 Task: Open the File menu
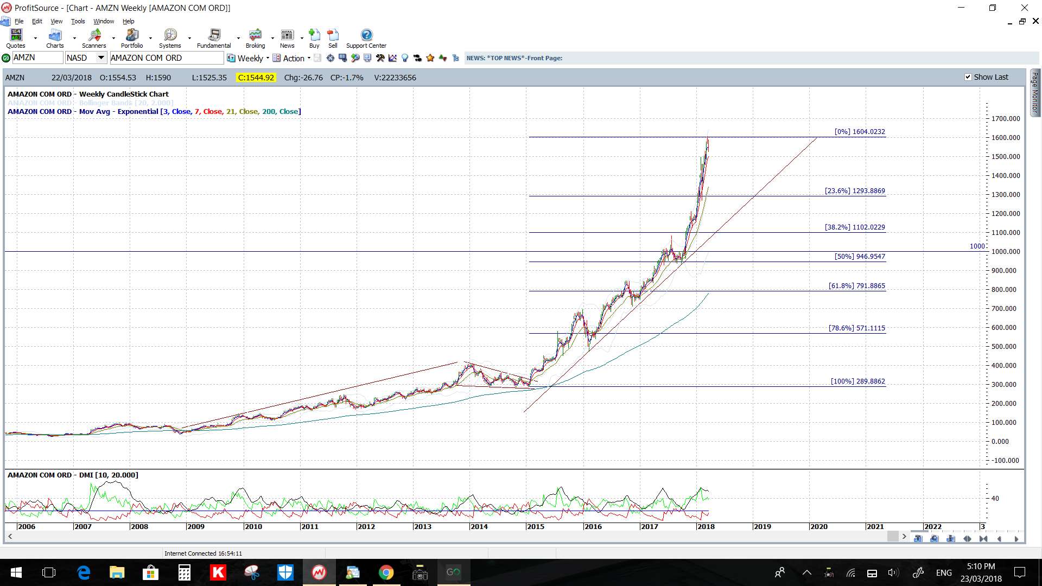click(19, 21)
